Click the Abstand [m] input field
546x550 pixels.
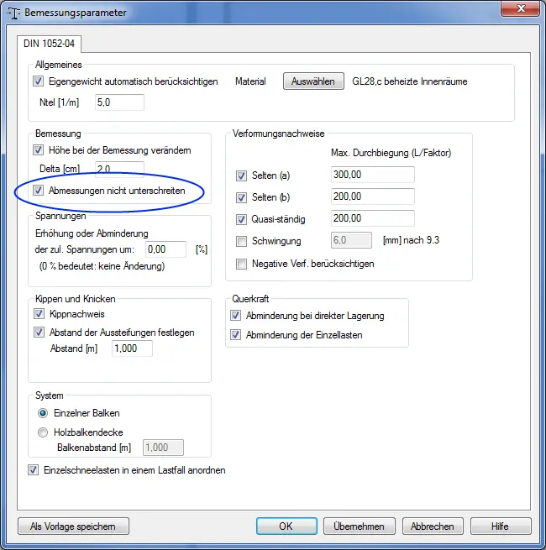132,348
